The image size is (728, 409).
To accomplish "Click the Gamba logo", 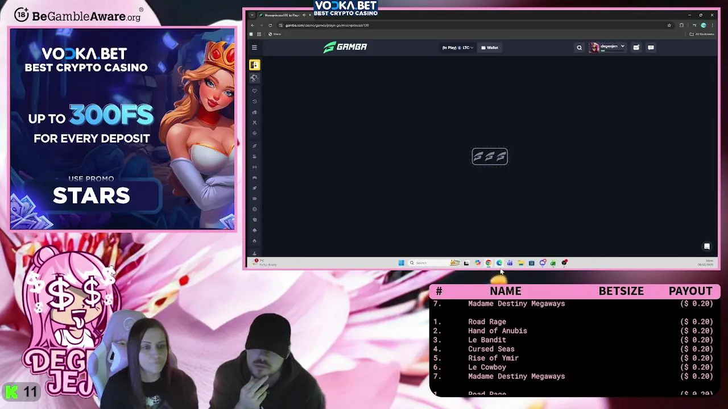I will (x=345, y=47).
